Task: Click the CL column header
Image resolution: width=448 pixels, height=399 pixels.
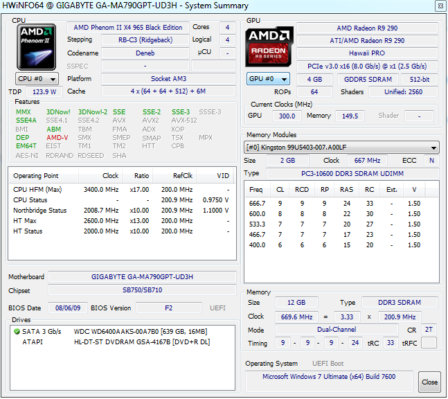Action: click(280, 190)
